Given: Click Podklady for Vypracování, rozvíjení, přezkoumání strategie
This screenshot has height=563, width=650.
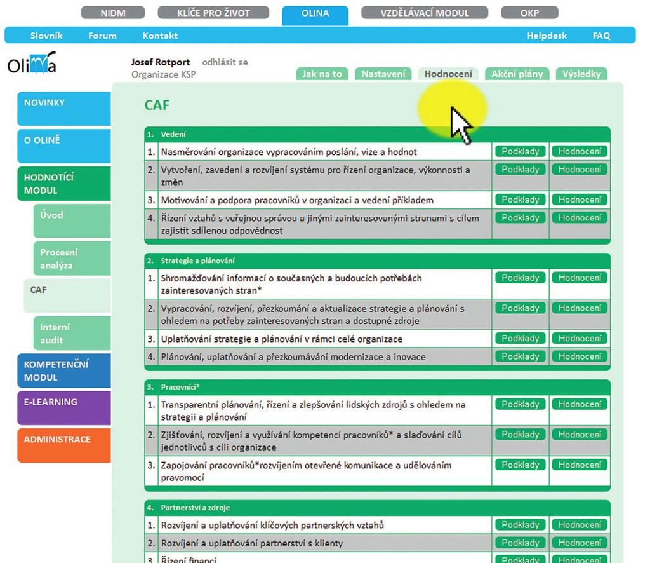Looking at the screenshot, I should [x=521, y=308].
